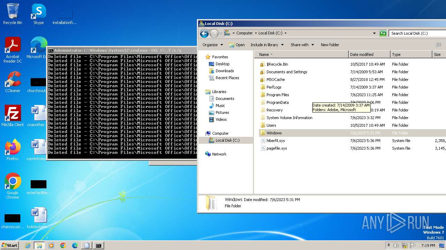This screenshot has height=250, width=446.
Task: Open the change view icon in Explorer
Action: (x=439, y=45)
